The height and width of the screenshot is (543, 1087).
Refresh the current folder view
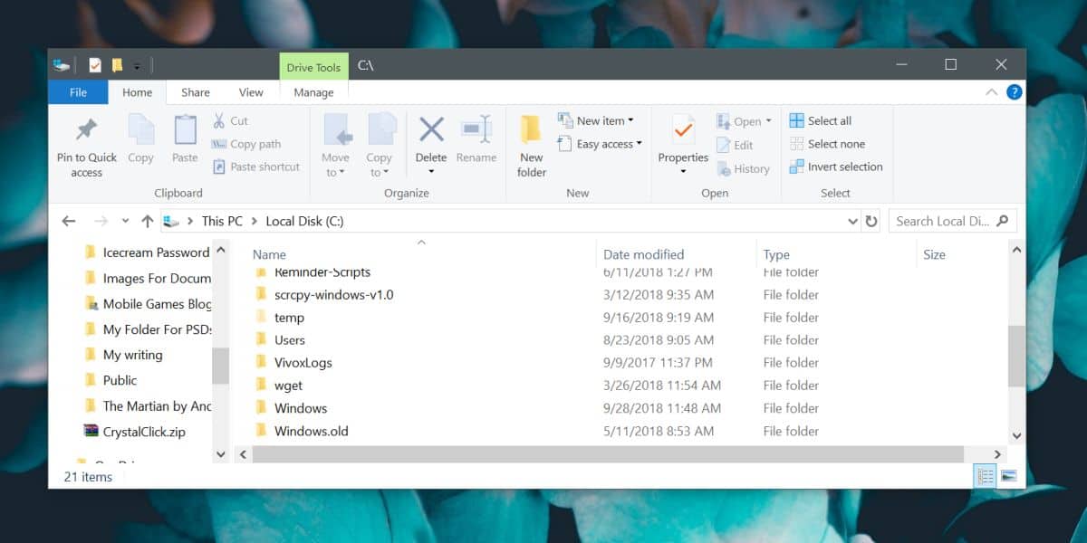(871, 221)
